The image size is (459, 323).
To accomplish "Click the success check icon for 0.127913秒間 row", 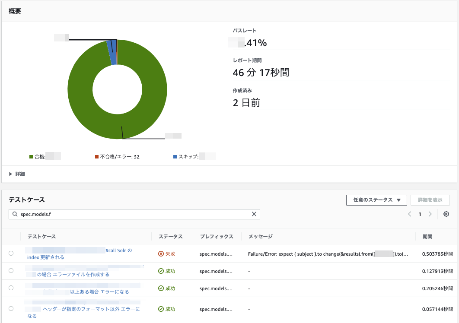I will (x=161, y=271).
